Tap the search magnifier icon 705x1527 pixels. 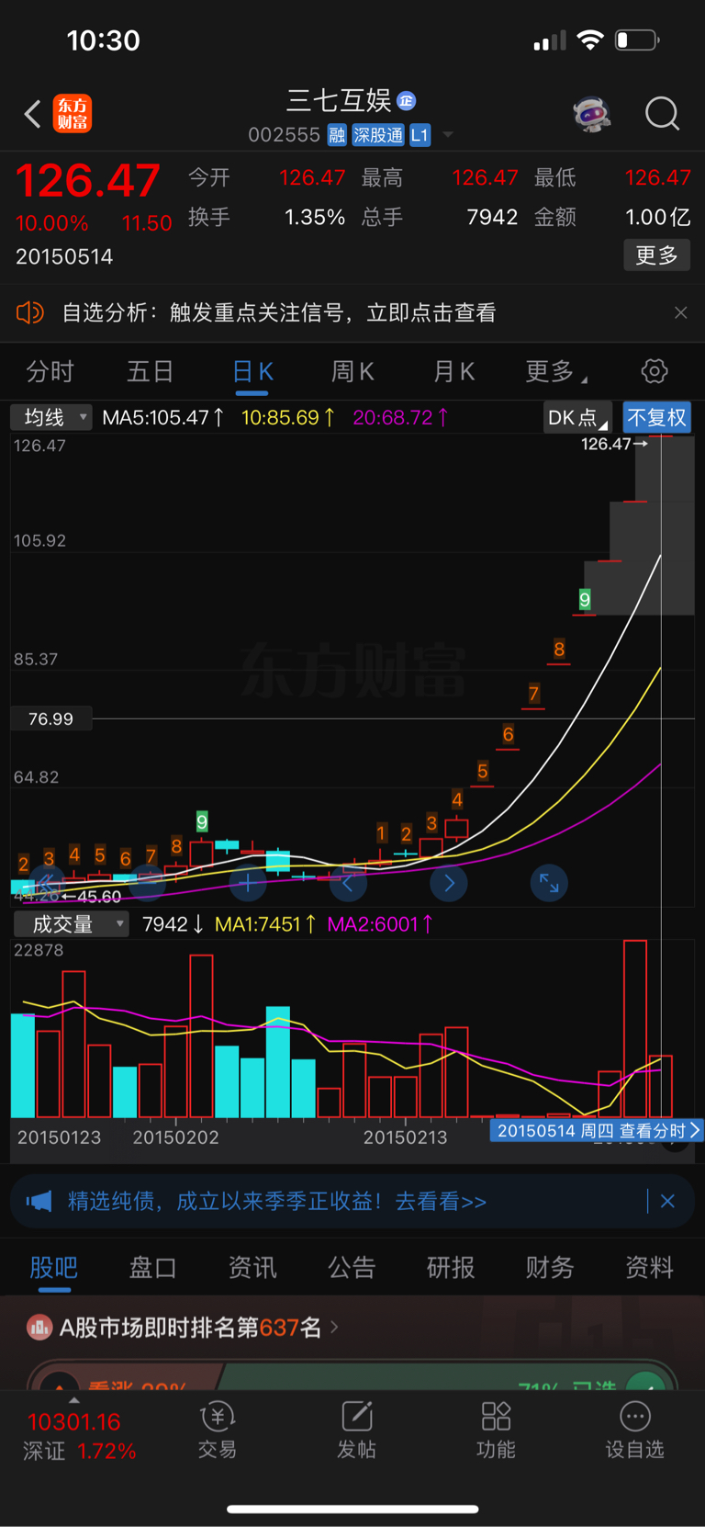[x=662, y=114]
